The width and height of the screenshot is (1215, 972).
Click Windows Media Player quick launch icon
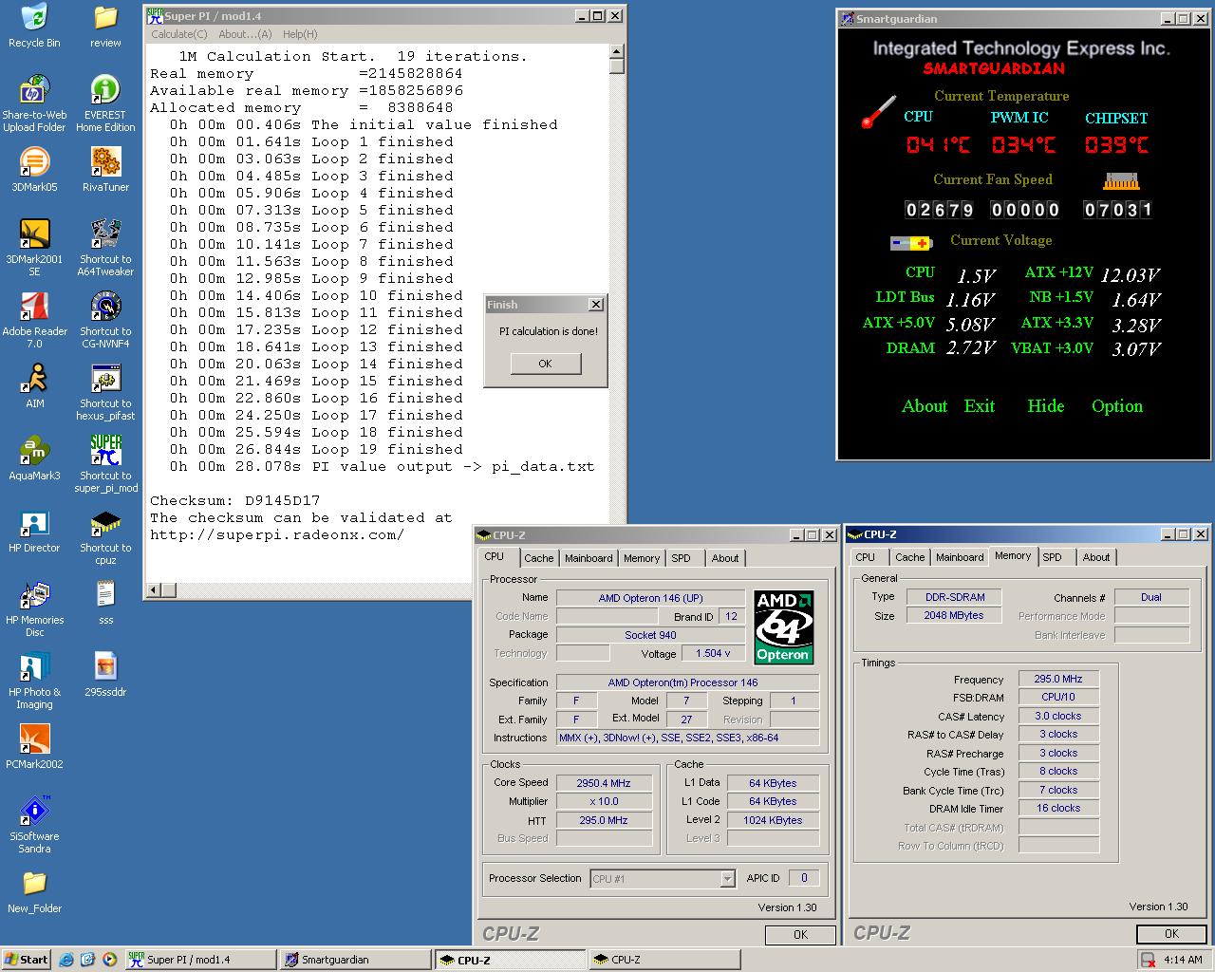[x=110, y=960]
